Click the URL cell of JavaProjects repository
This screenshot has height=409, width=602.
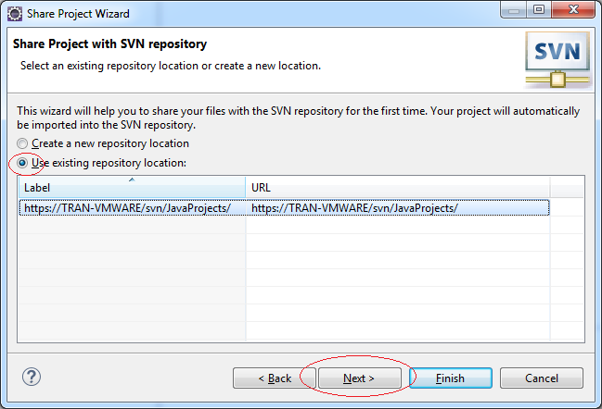click(398, 208)
